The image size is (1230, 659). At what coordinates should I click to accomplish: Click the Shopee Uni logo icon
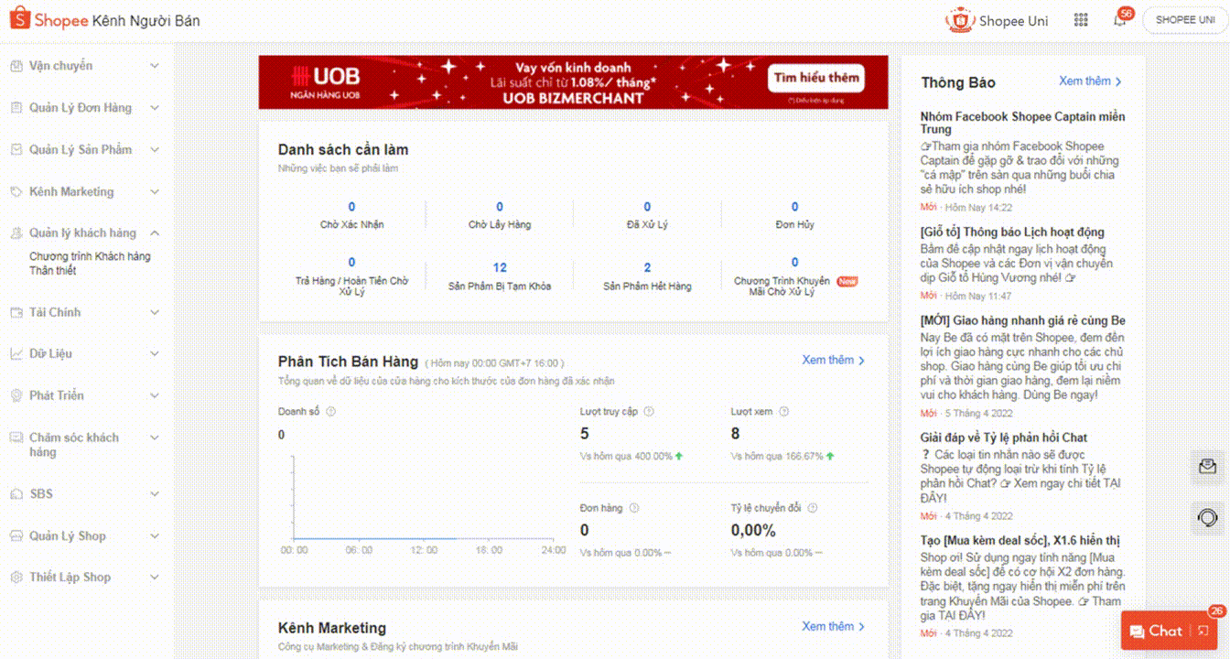[x=959, y=20]
